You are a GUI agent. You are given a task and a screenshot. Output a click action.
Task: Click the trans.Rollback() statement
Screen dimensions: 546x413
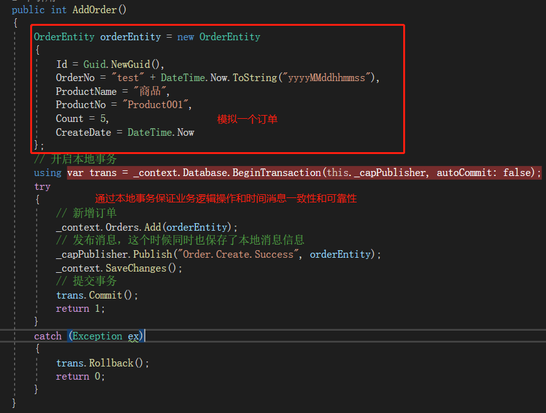click(x=103, y=363)
